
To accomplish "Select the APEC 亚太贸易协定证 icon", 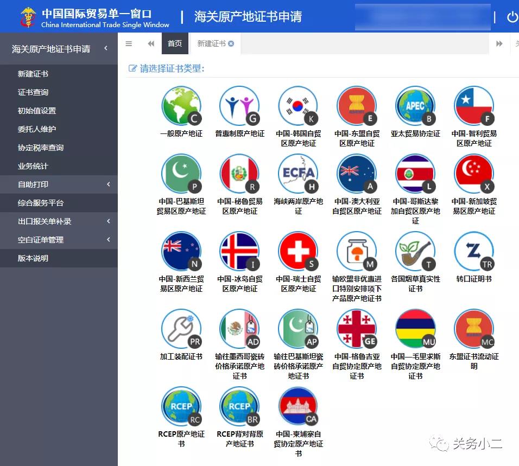I will (415, 106).
